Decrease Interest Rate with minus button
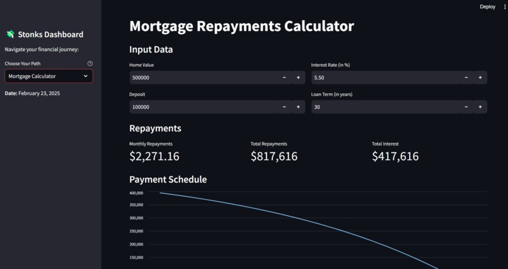This screenshot has height=269, width=508. point(466,77)
